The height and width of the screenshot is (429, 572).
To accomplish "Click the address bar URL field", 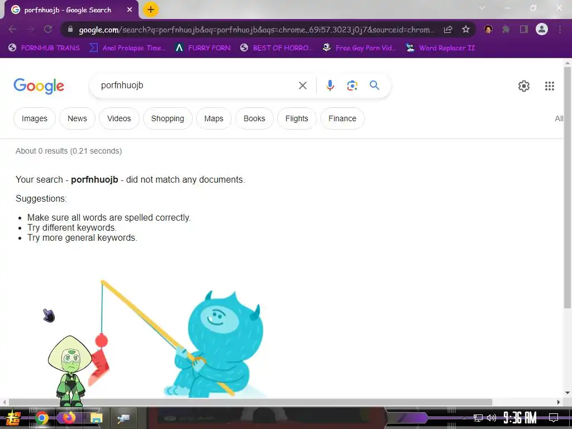I will click(257, 30).
